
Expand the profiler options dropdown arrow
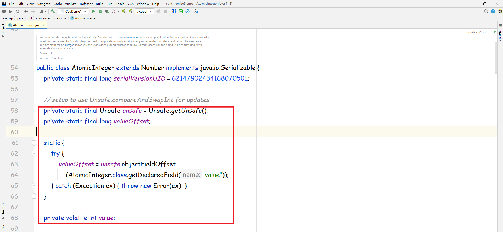pos(118,12)
